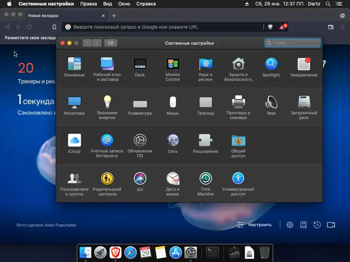Open Обновление ПО pane
The image size is (350, 262).
tap(140, 146)
